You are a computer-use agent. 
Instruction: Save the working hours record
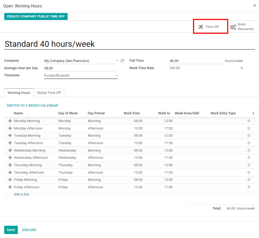tap(11, 230)
